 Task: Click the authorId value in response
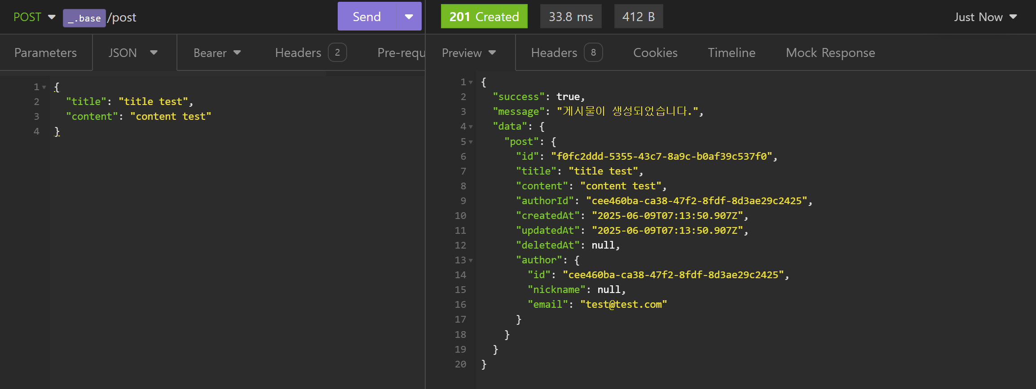click(697, 201)
